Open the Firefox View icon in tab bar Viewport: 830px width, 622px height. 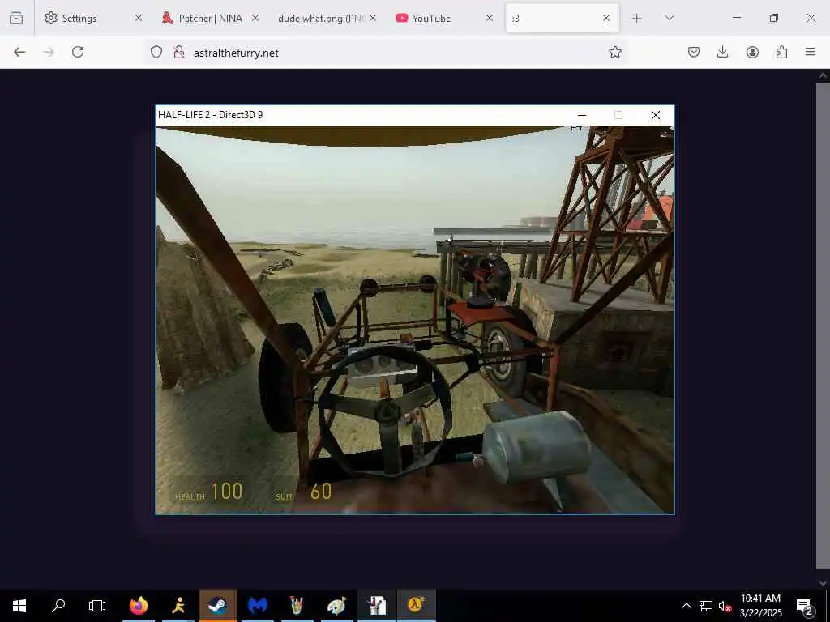click(16, 18)
